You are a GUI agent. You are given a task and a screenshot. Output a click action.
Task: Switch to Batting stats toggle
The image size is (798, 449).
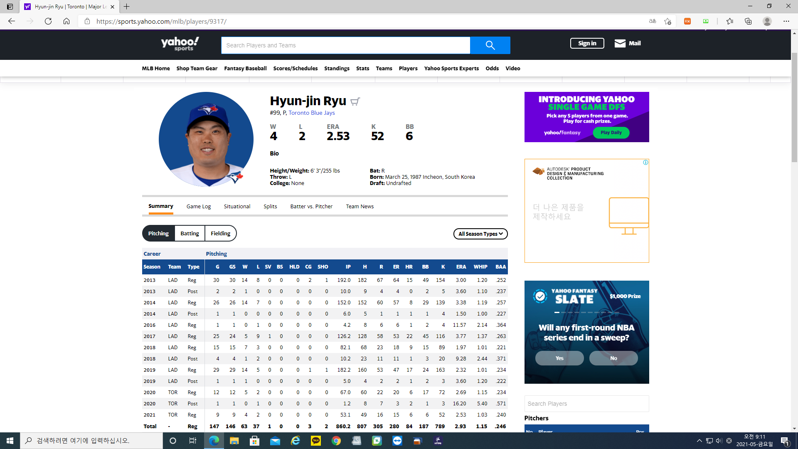click(x=190, y=233)
